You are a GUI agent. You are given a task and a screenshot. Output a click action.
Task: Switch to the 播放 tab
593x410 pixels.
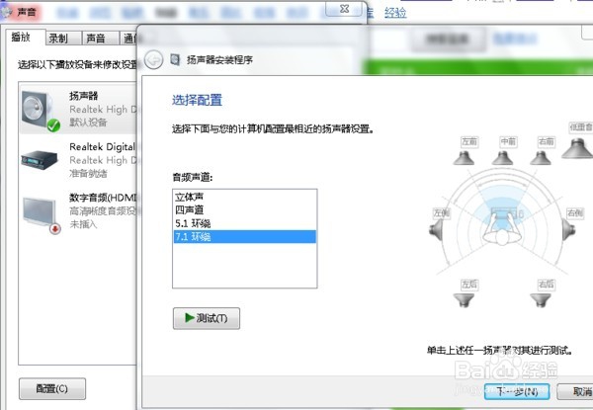coord(25,37)
